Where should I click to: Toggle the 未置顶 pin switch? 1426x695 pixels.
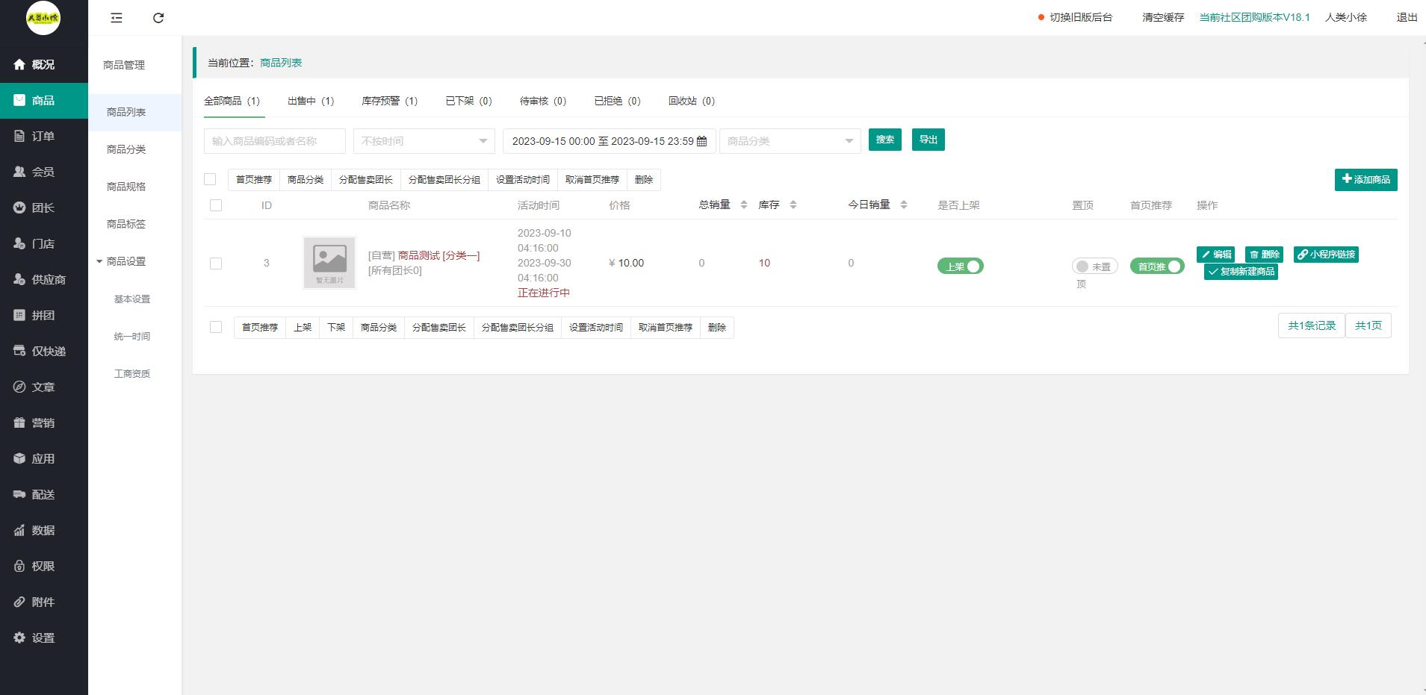[1094, 267]
